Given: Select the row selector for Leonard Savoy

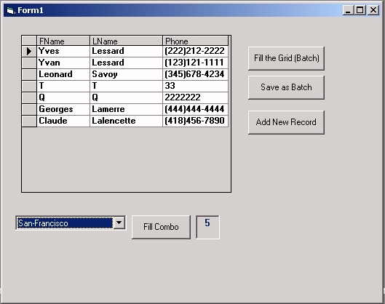Looking at the screenshot, I should click(x=29, y=74).
